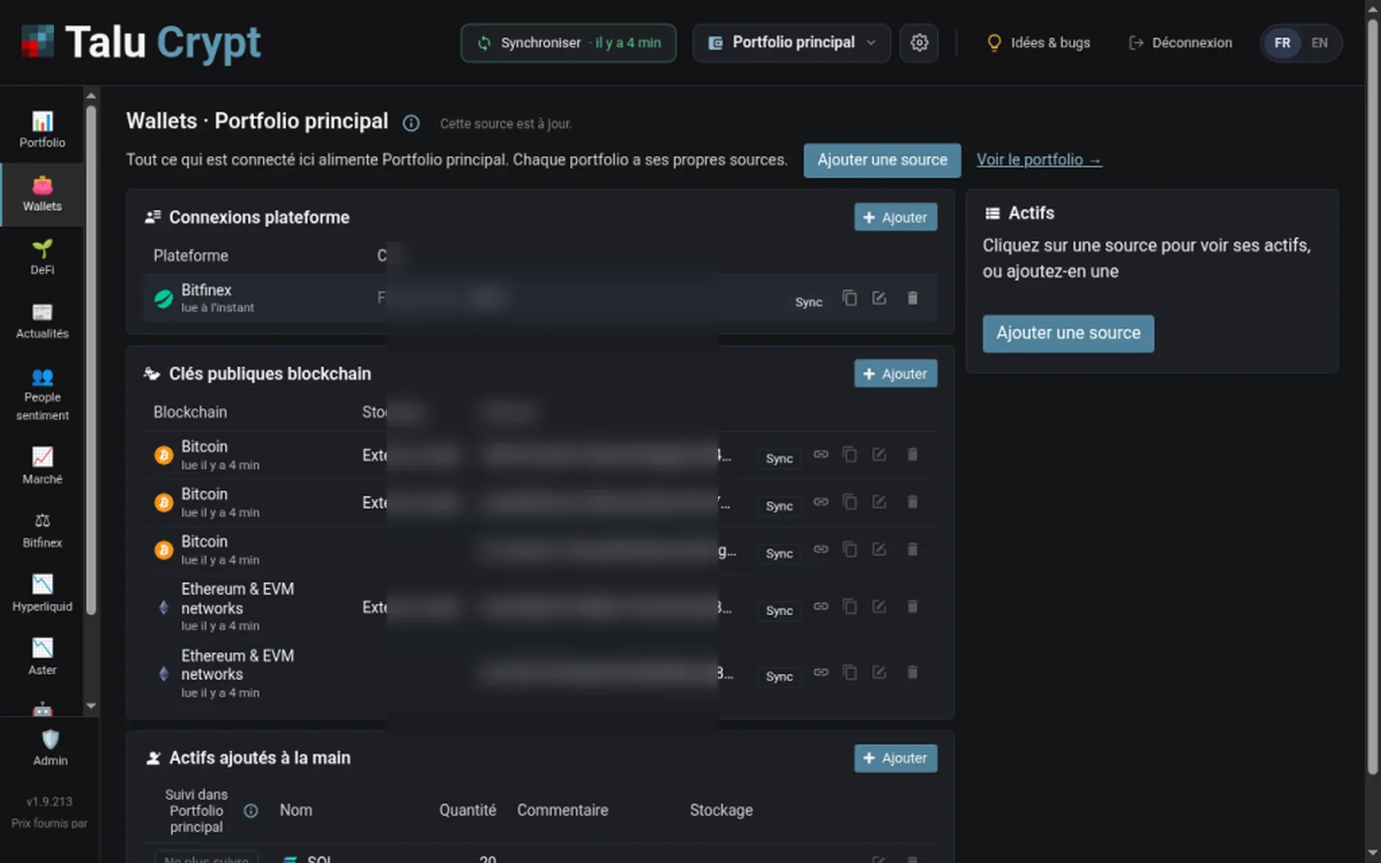Viewport: 1381px width, 863px height.
Task: Add a Connexions plateforme entry
Action: (x=895, y=217)
